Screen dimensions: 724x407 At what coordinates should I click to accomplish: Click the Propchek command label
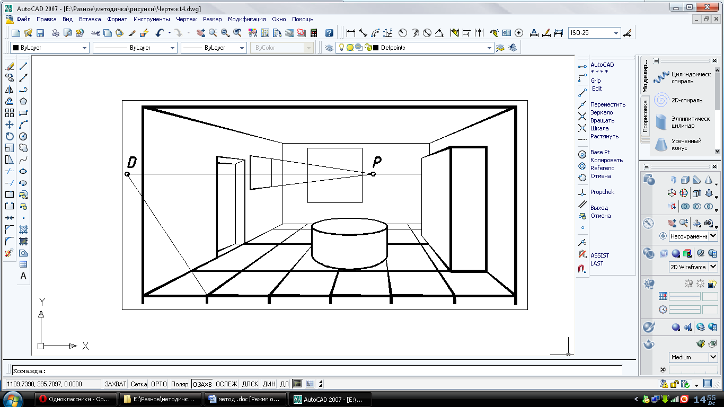(x=603, y=192)
